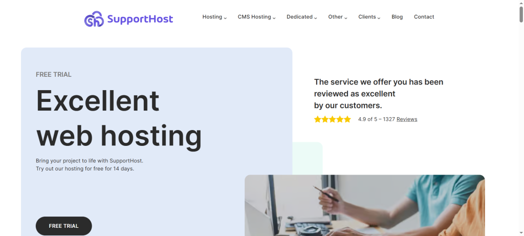524x236 pixels.
Task: Expand the Hosting menu chevron
Action: (x=225, y=18)
